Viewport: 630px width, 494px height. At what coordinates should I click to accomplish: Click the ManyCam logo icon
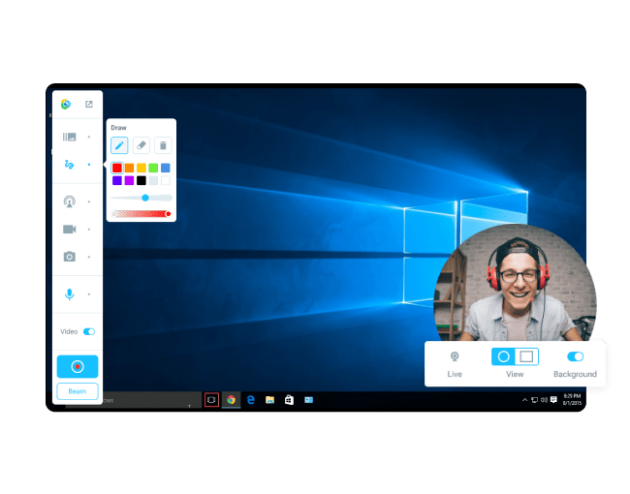tap(66, 105)
